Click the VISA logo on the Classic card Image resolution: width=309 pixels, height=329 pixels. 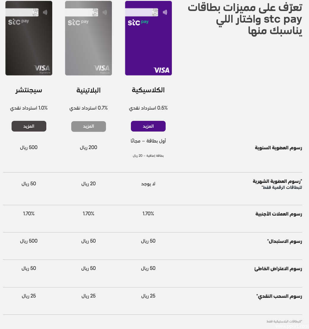pyautogui.click(x=161, y=70)
